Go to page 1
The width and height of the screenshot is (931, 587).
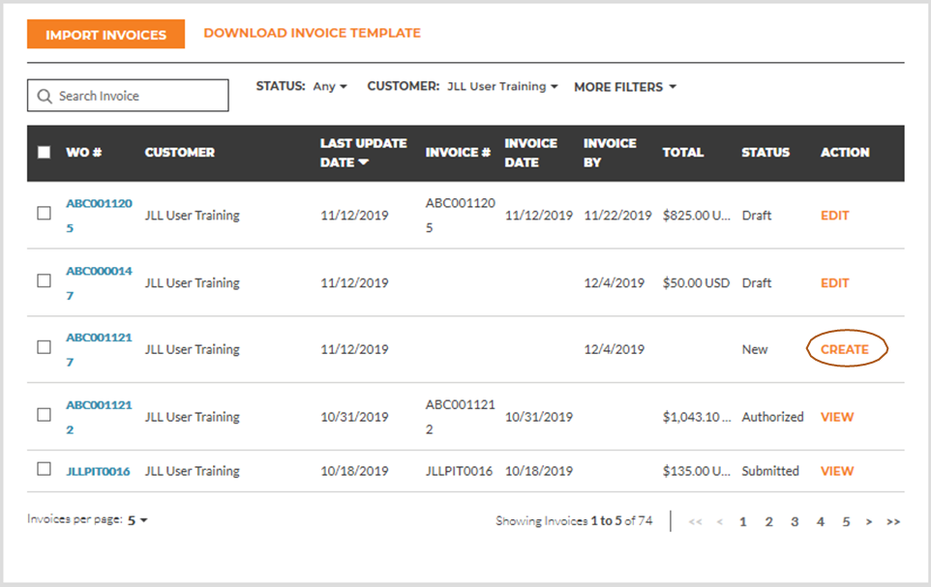[743, 521]
